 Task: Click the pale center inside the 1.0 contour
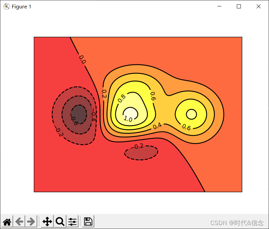point(130,113)
